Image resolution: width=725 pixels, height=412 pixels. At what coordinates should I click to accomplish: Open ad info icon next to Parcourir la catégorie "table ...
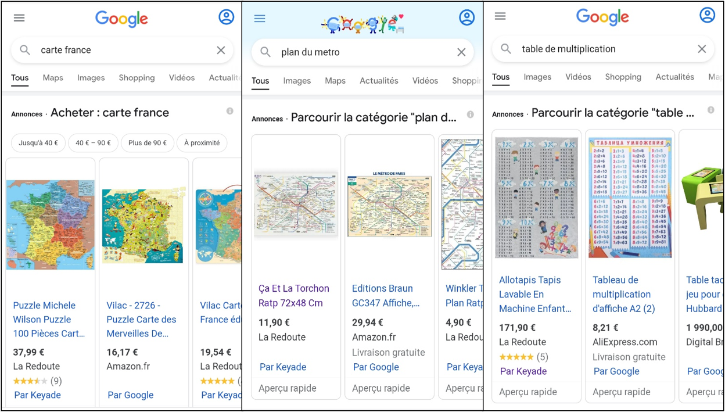[711, 110]
